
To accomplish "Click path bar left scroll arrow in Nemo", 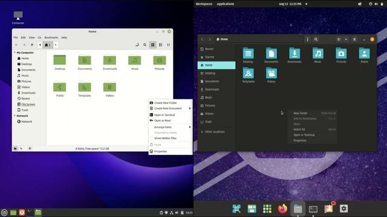I will click(40, 45).
